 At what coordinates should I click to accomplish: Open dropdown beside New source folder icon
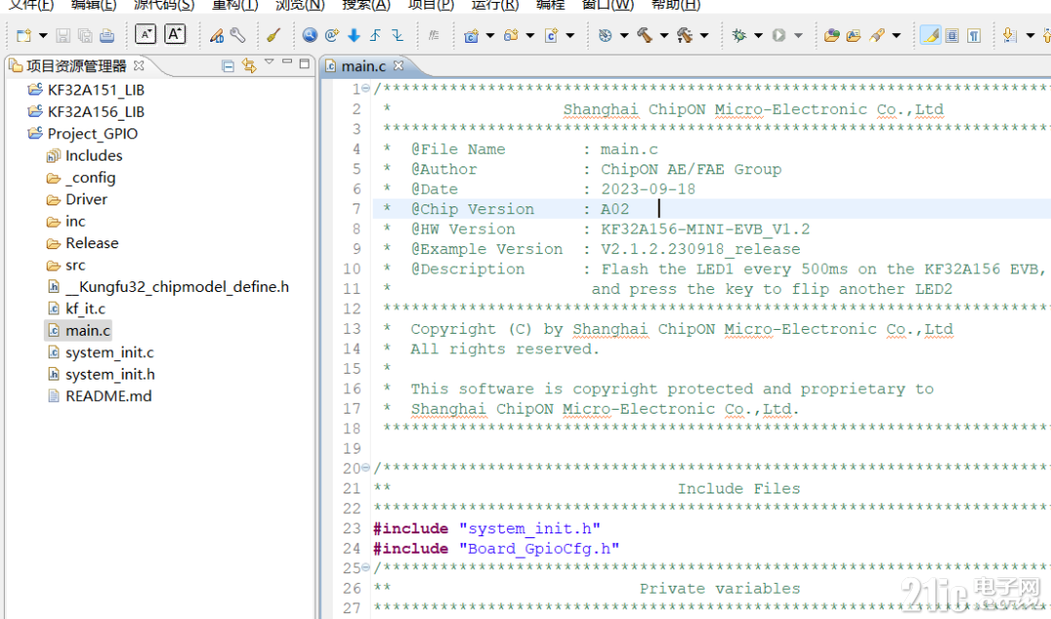(529, 36)
